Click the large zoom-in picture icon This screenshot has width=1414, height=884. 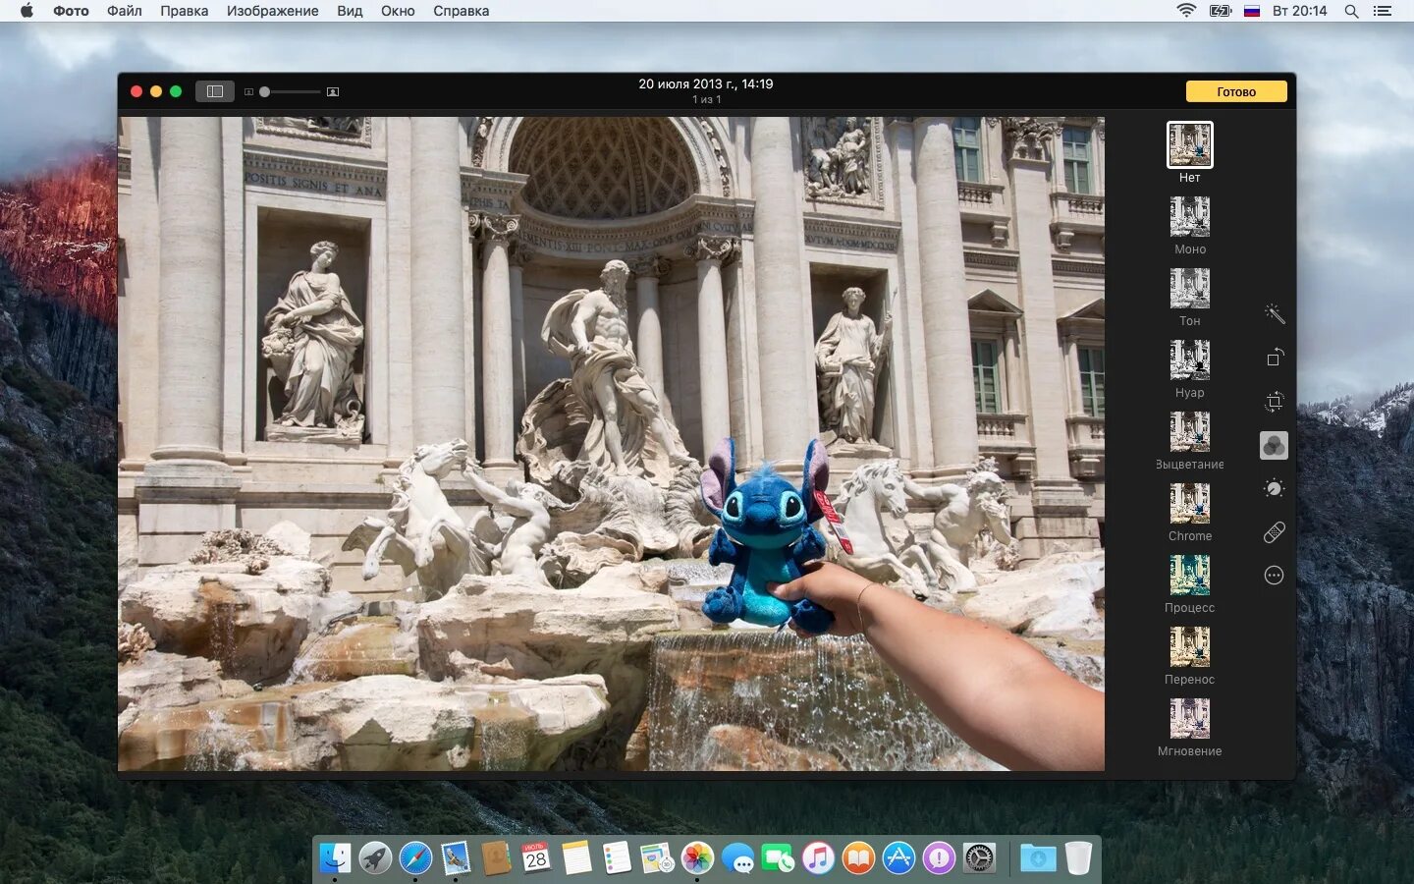[333, 91]
